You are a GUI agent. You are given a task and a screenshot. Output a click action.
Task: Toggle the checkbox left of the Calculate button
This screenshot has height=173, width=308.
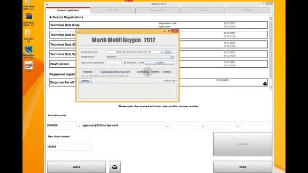139,63
